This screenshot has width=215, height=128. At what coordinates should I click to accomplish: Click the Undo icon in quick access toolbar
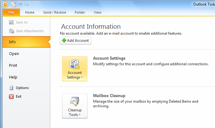[20, 5]
